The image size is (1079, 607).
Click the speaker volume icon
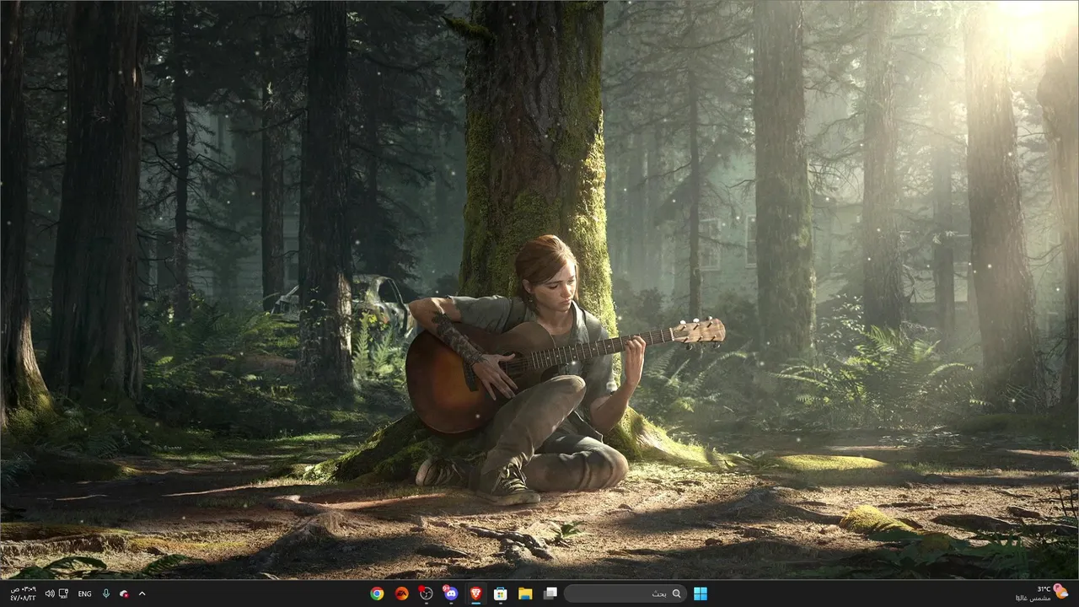coord(50,594)
